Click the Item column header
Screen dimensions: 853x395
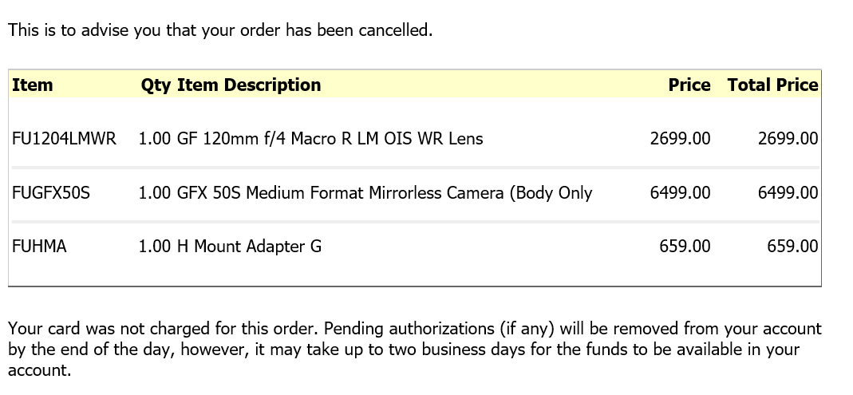pos(33,85)
